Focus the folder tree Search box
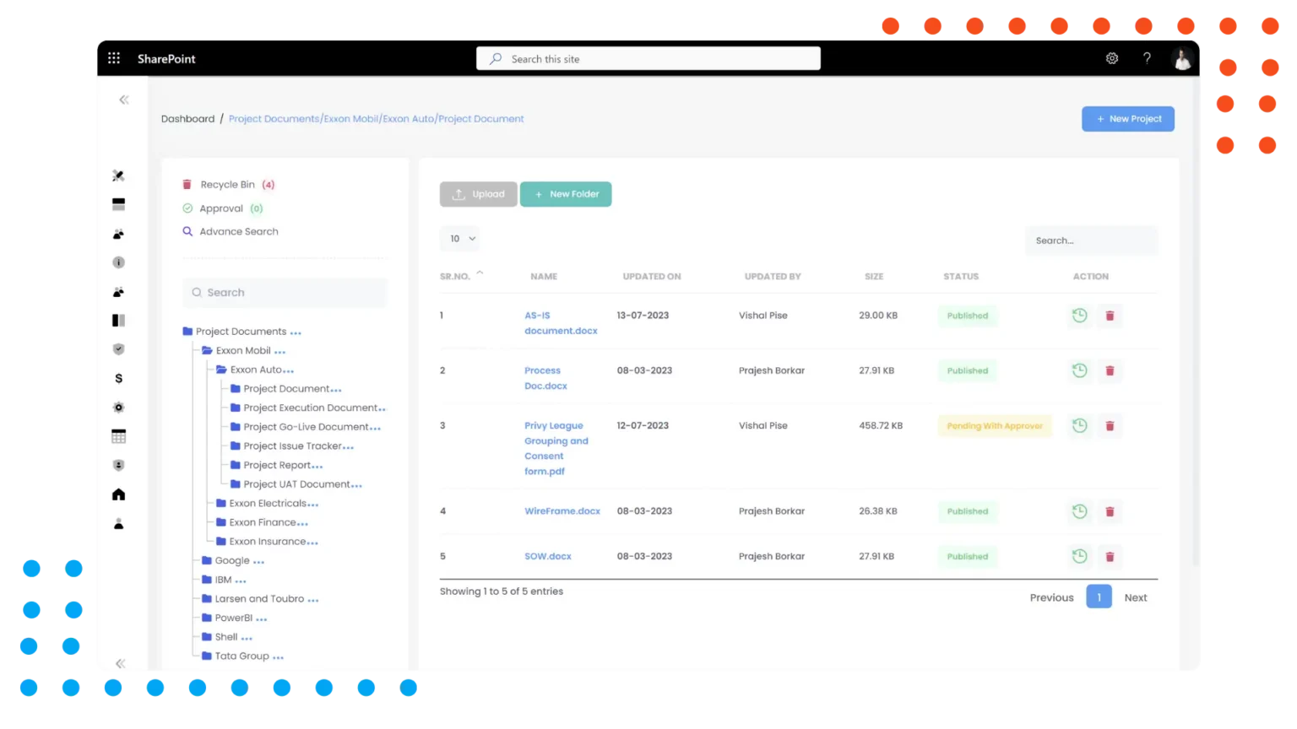Image resolution: width=1297 pixels, height=729 pixels. pos(285,293)
